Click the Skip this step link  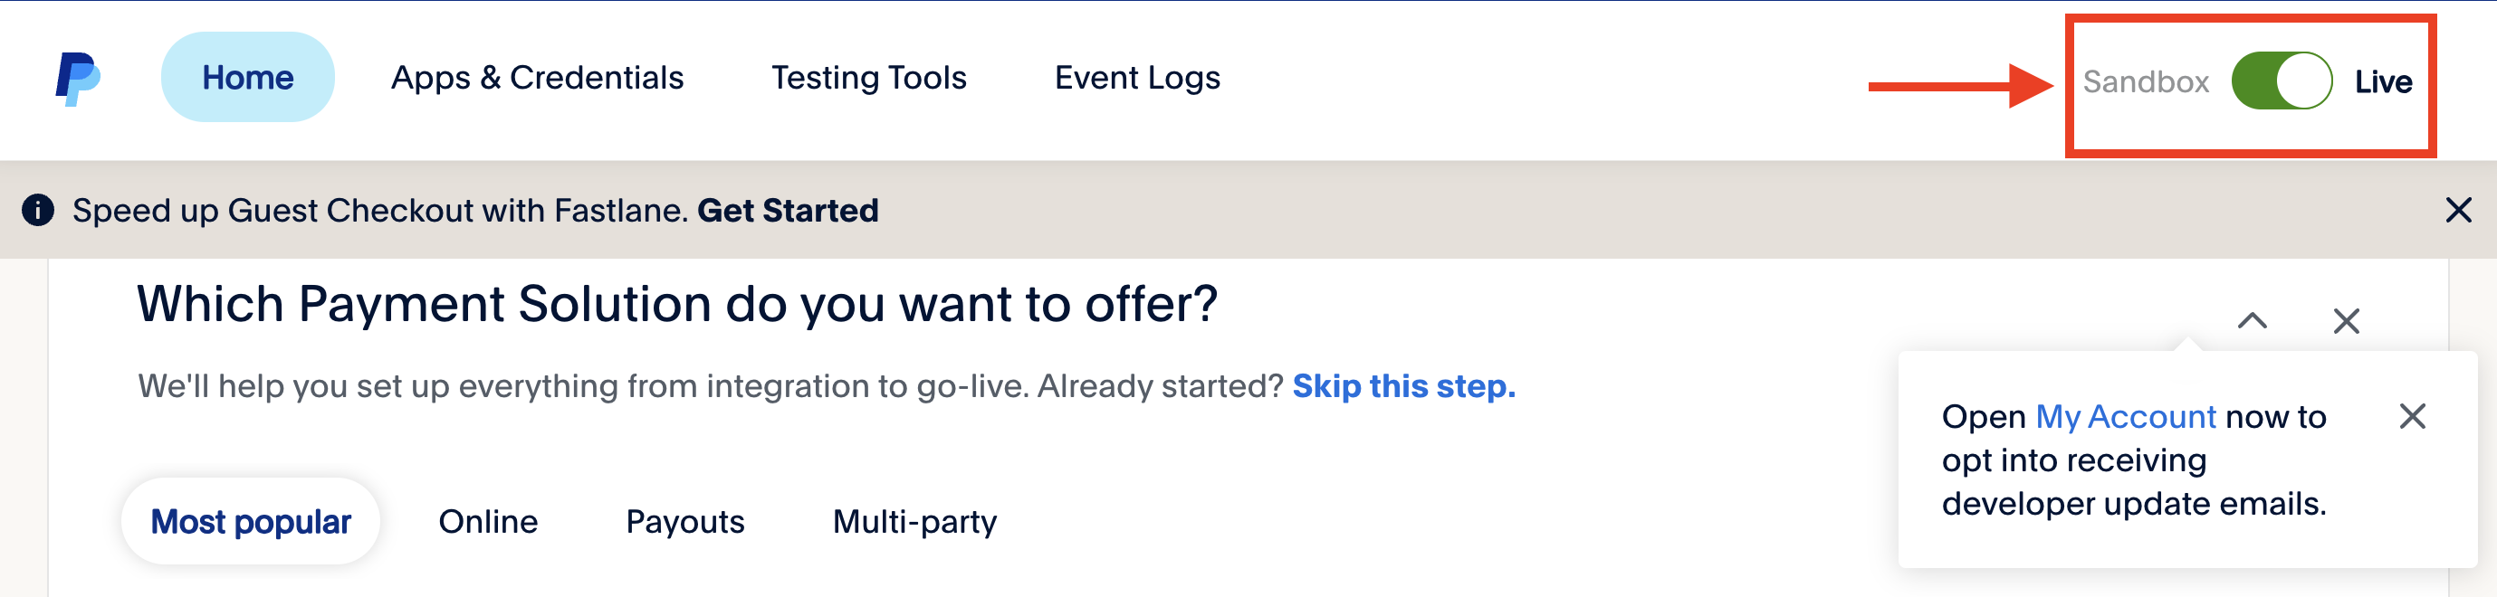pyautogui.click(x=1402, y=385)
